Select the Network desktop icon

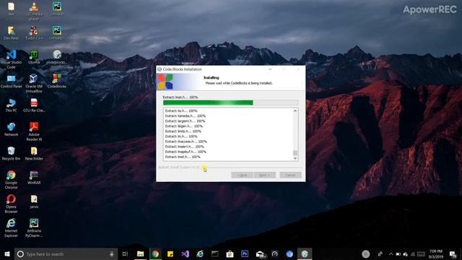coord(12,130)
